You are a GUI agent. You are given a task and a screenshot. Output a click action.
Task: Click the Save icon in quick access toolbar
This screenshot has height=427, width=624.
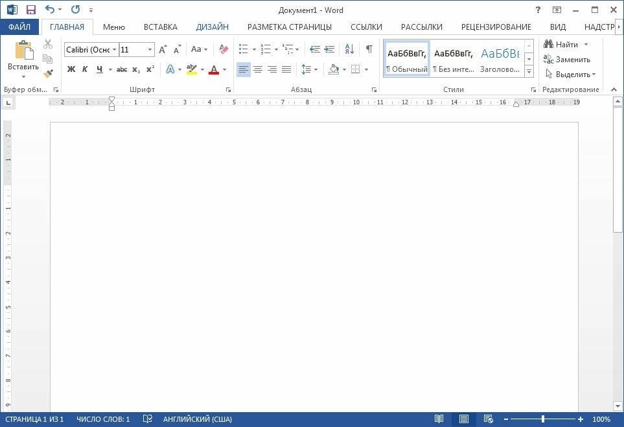30,10
